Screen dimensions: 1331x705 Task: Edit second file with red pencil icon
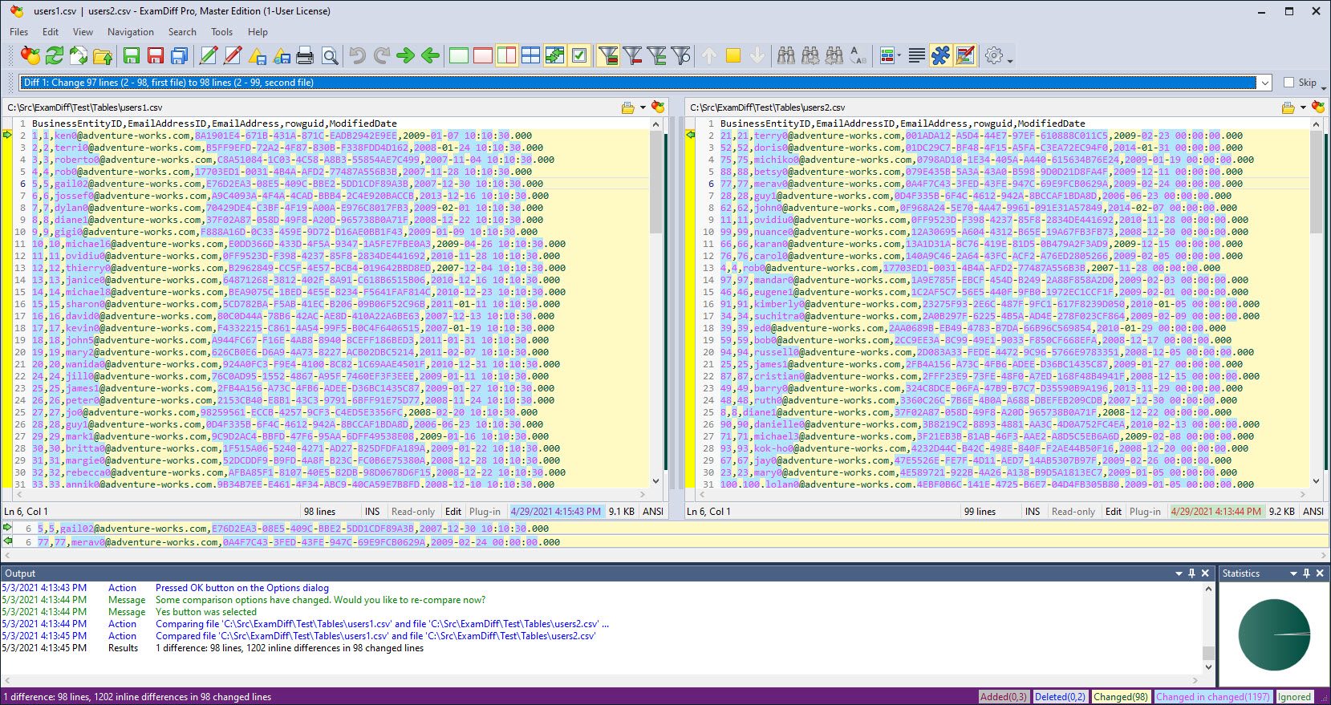[233, 55]
